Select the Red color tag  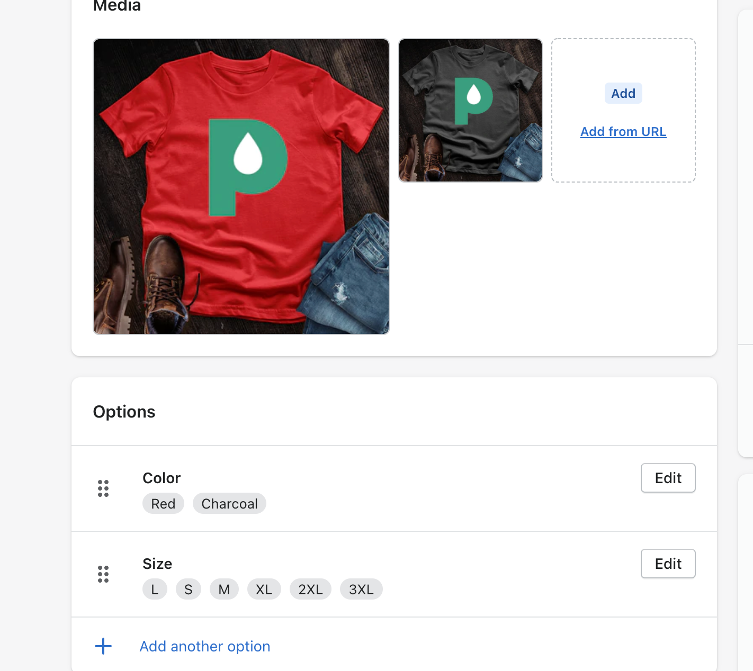pyautogui.click(x=163, y=504)
